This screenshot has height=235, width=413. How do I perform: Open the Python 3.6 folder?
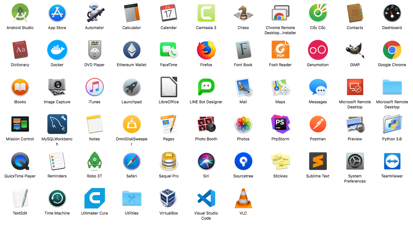(x=392, y=124)
